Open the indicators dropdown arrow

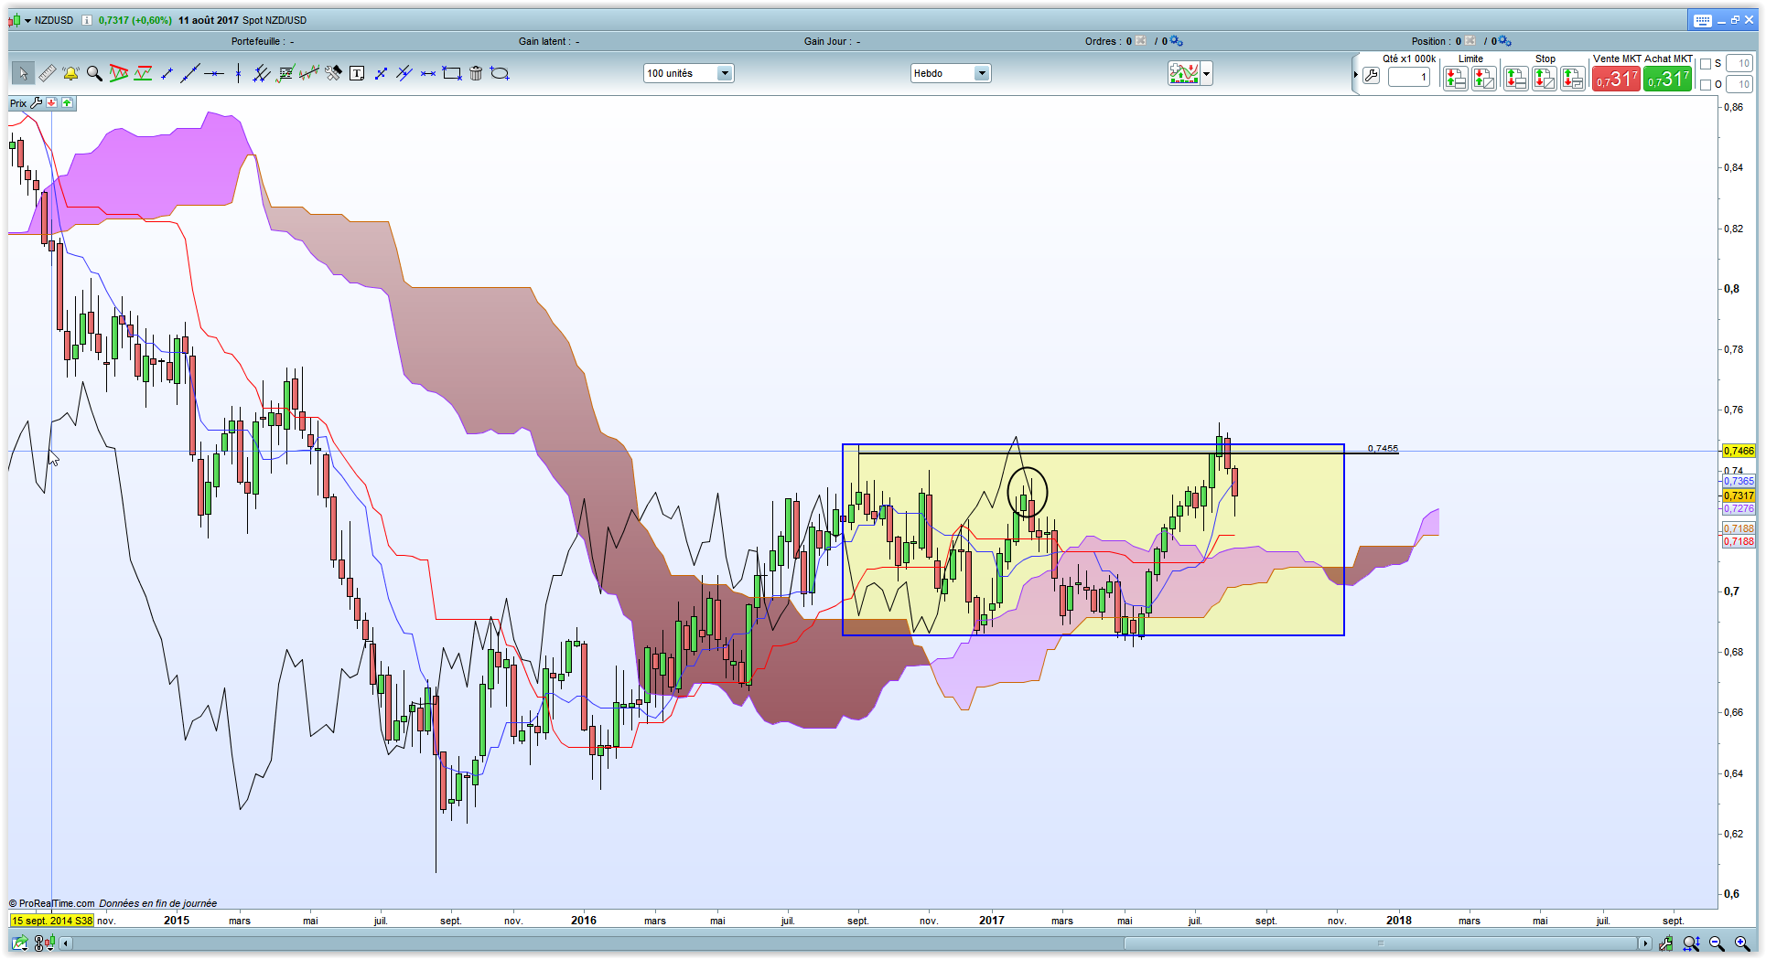1207,73
